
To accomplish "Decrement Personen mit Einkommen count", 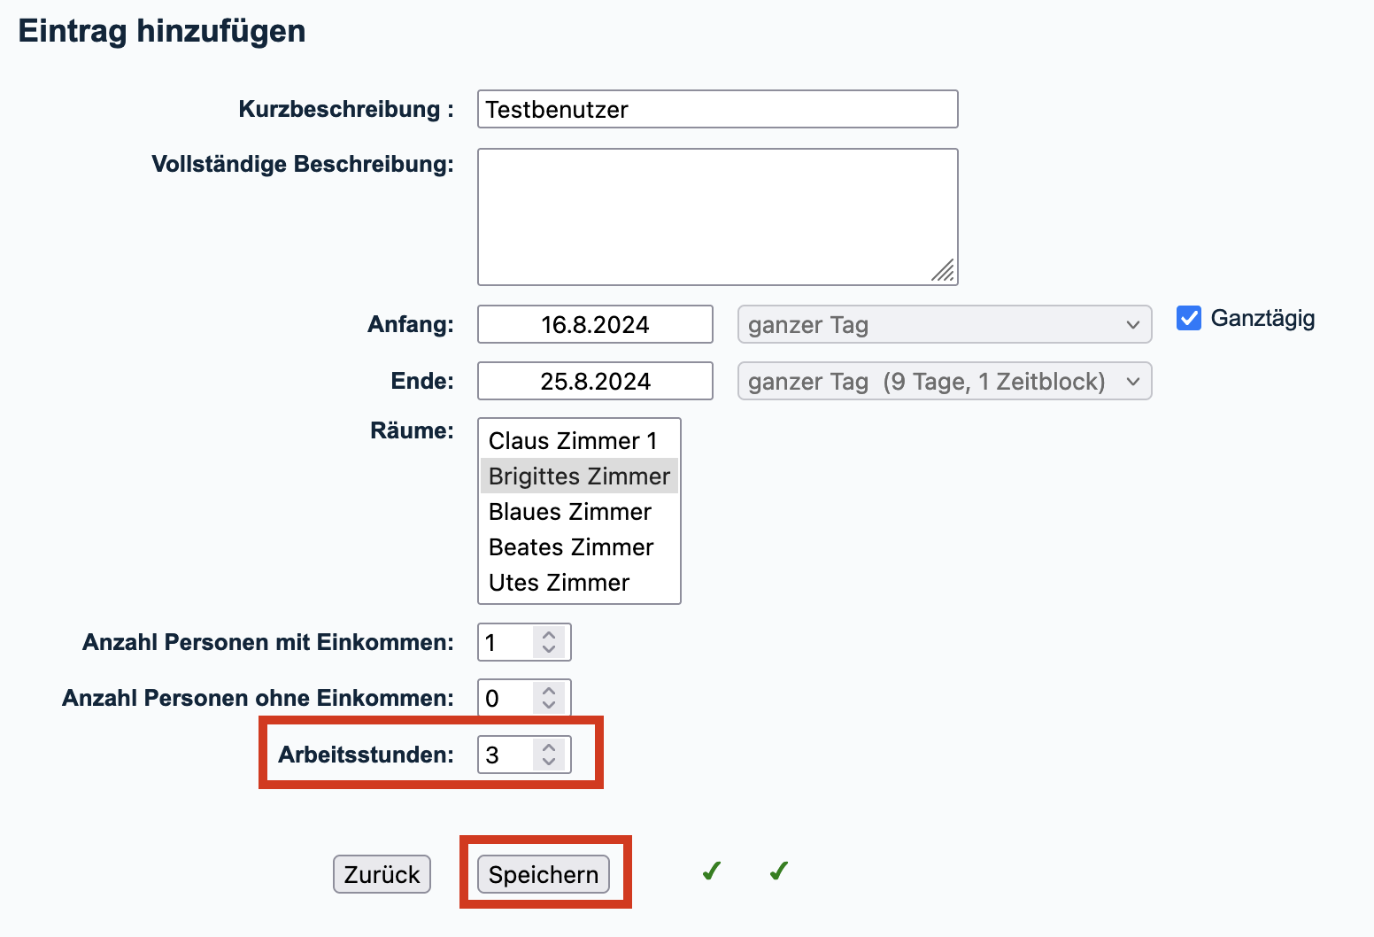I will 549,649.
